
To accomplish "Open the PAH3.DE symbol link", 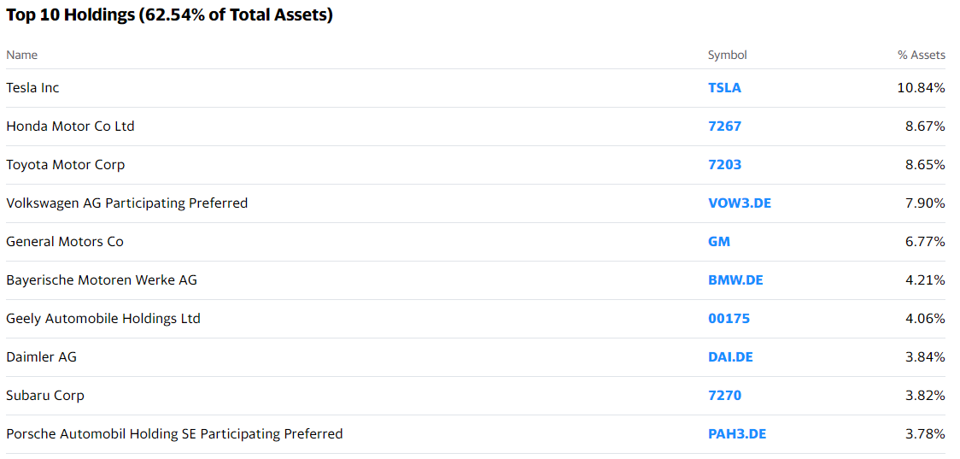I will (x=737, y=434).
